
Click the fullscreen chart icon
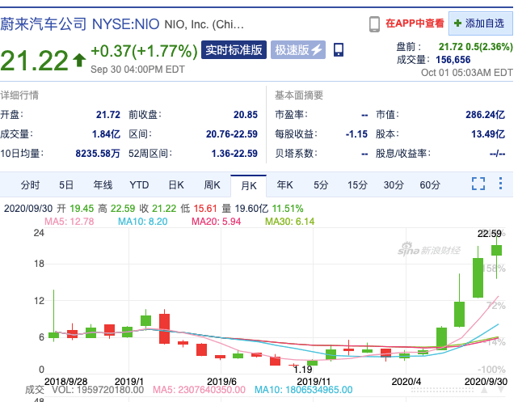(x=478, y=184)
